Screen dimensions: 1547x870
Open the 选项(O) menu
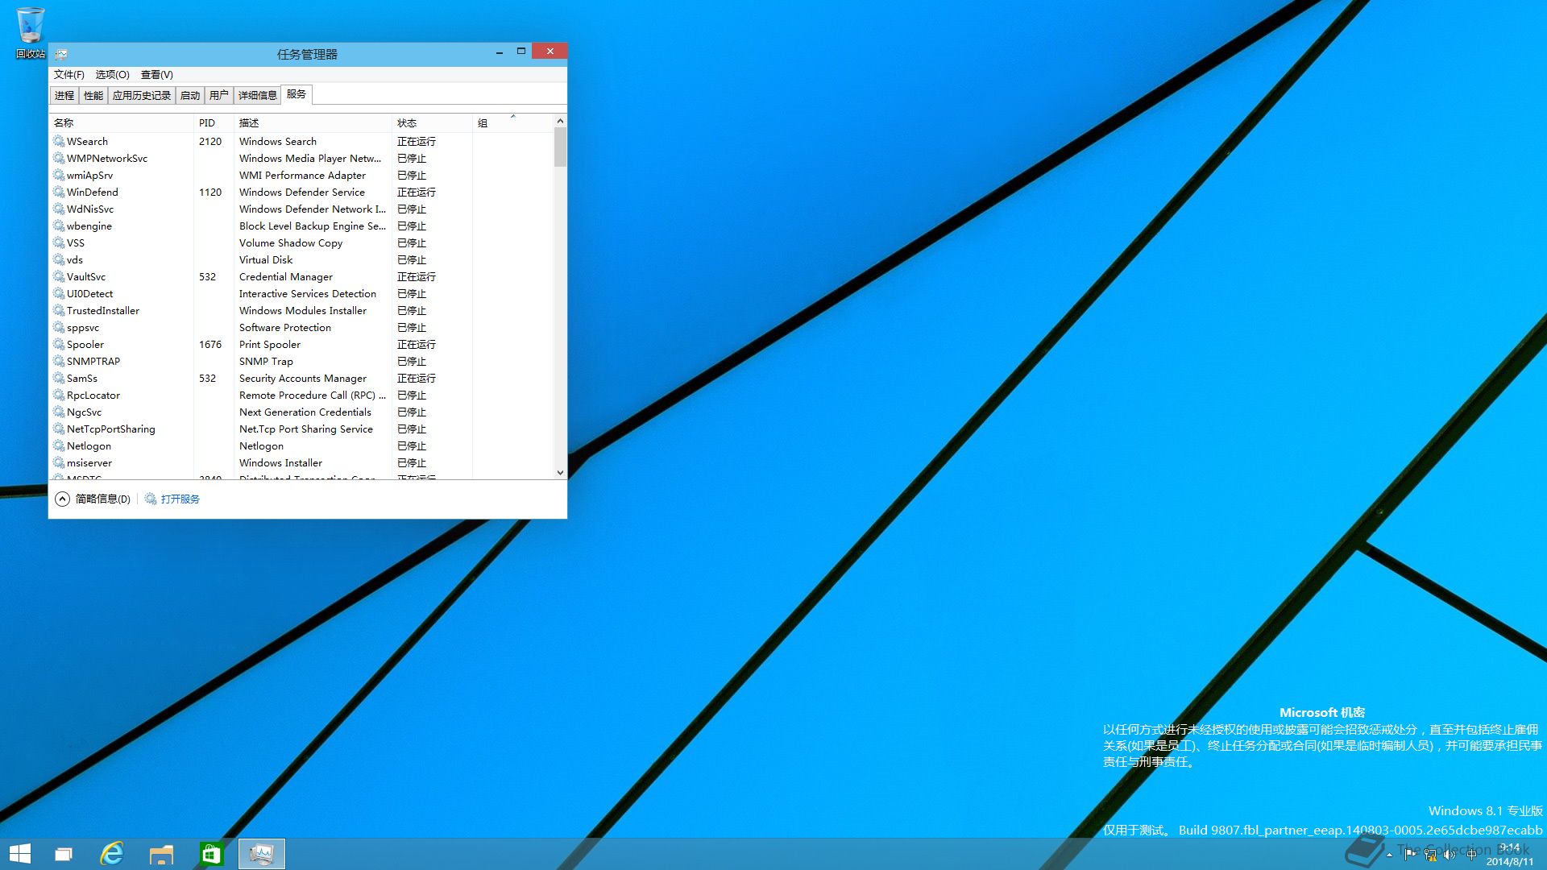pyautogui.click(x=111, y=74)
